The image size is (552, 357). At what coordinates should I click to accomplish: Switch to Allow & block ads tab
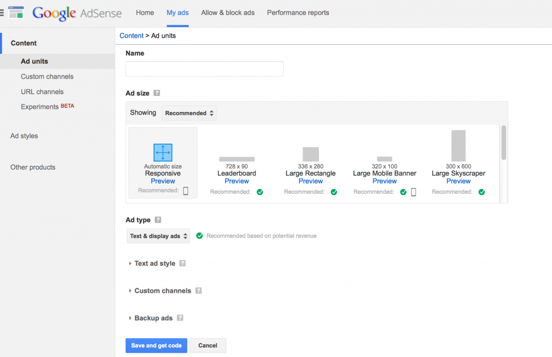[x=228, y=13]
